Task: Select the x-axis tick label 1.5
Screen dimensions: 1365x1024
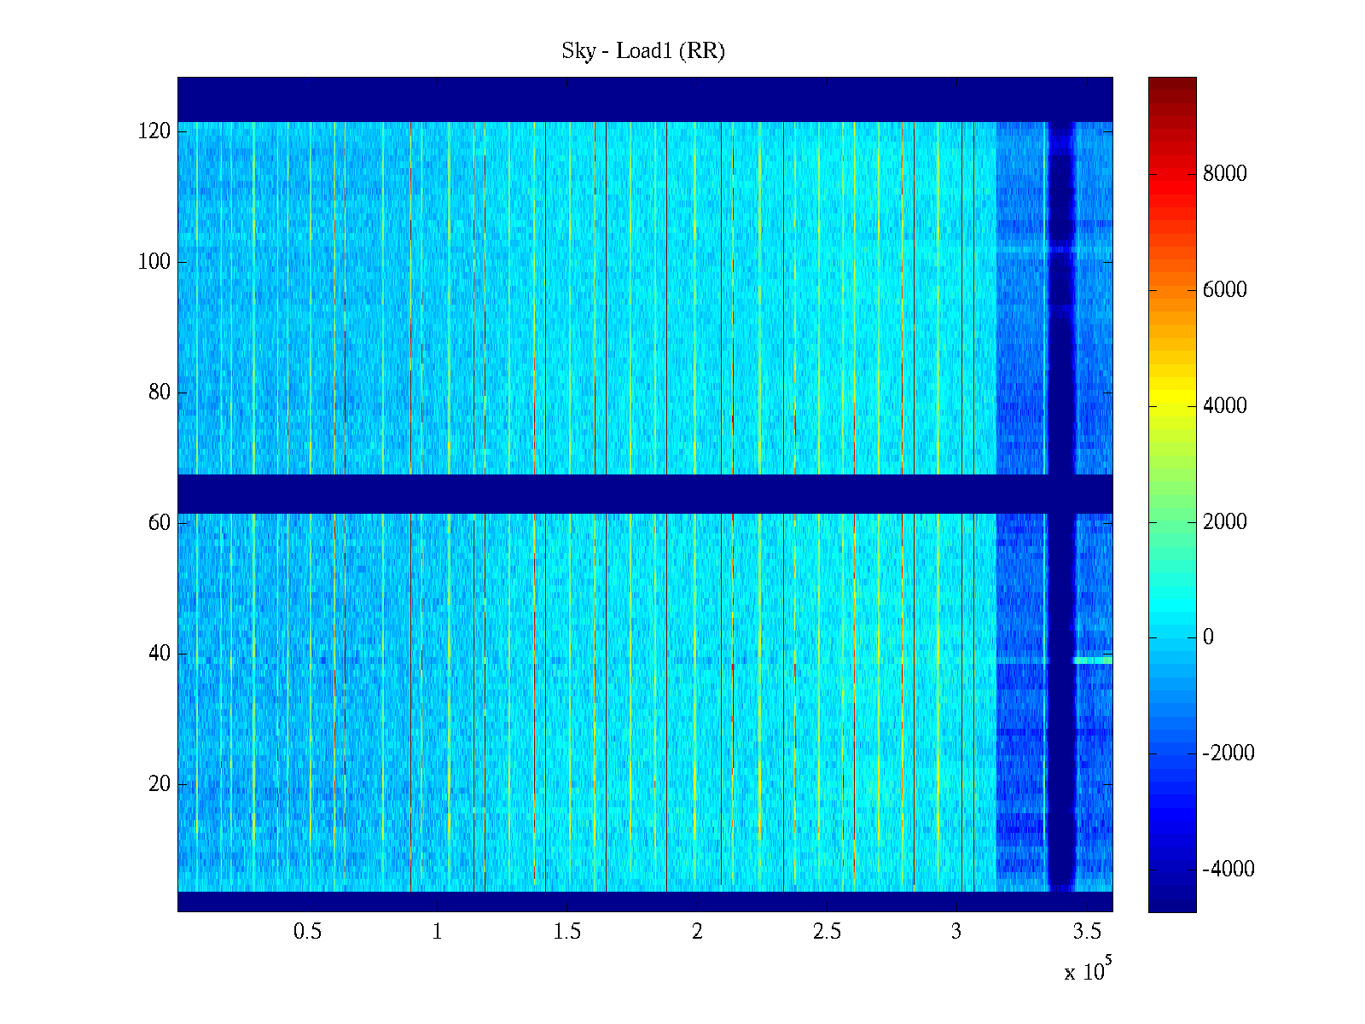Action: pyautogui.click(x=567, y=932)
